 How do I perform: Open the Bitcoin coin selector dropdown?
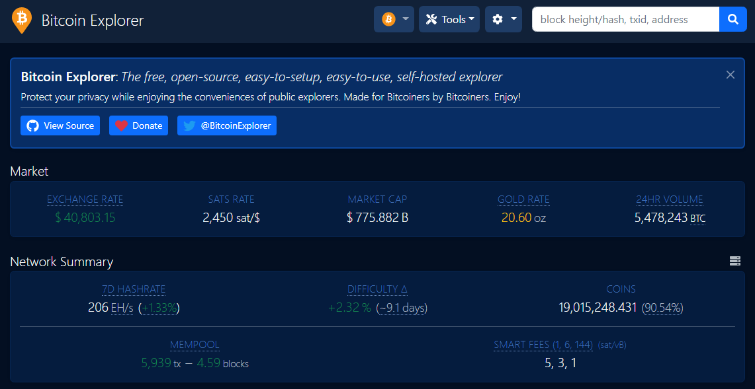[x=394, y=19]
